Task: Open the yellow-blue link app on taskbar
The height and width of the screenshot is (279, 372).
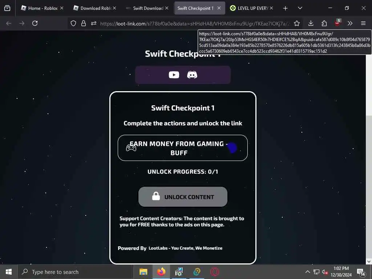Action: coord(197,272)
